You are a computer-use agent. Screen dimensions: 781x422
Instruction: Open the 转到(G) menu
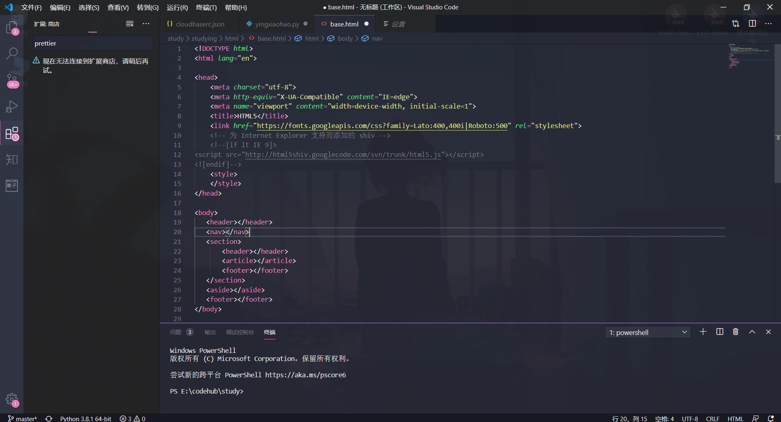click(x=148, y=7)
